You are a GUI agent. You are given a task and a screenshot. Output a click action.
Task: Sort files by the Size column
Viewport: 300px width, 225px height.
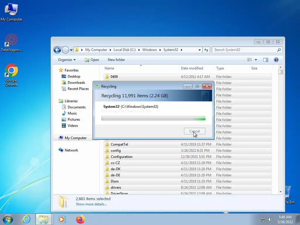pyautogui.click(x=261, y=68)
